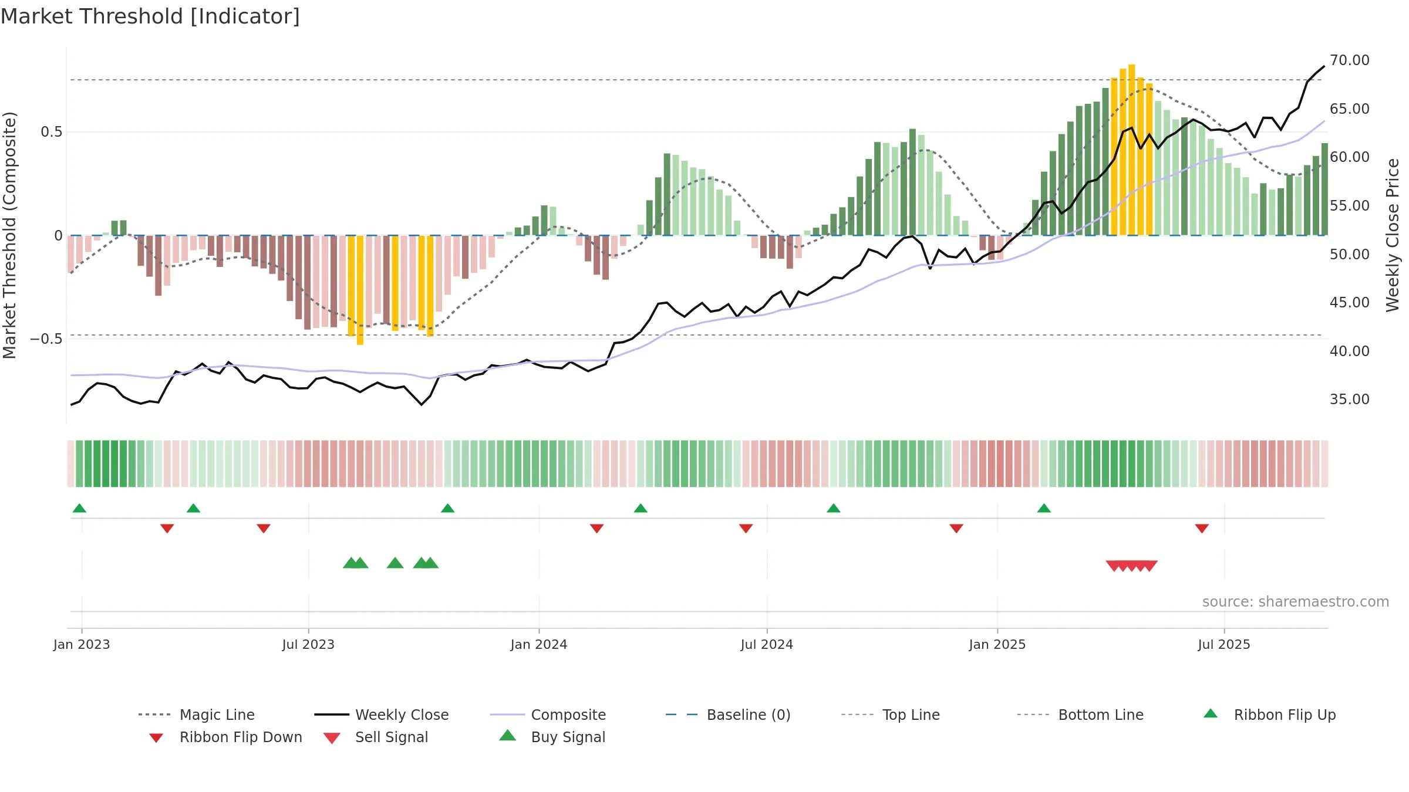
Task: Toggle the Magic Line legend entry
Action: (197, 715)
